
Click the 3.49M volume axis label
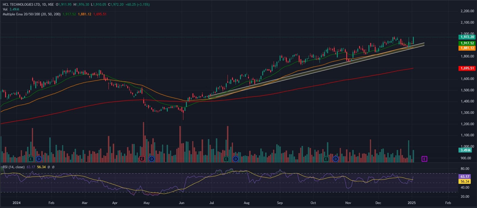point(465,150)
